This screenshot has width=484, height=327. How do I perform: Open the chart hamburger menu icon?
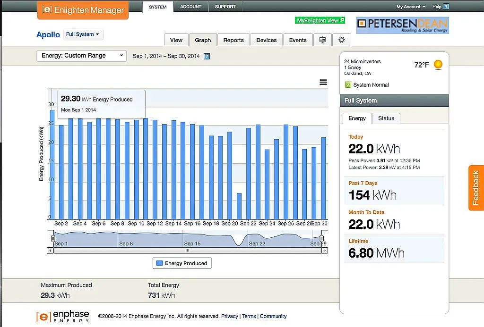323,82
